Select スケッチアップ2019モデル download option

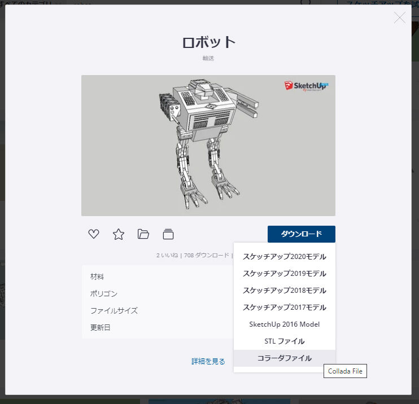[x=285, y=274]
